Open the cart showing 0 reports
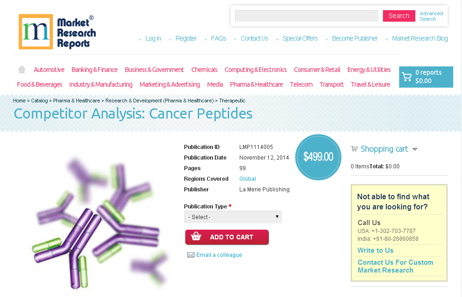The width and height of the screenshot is (462, 297). coord(425,77)
